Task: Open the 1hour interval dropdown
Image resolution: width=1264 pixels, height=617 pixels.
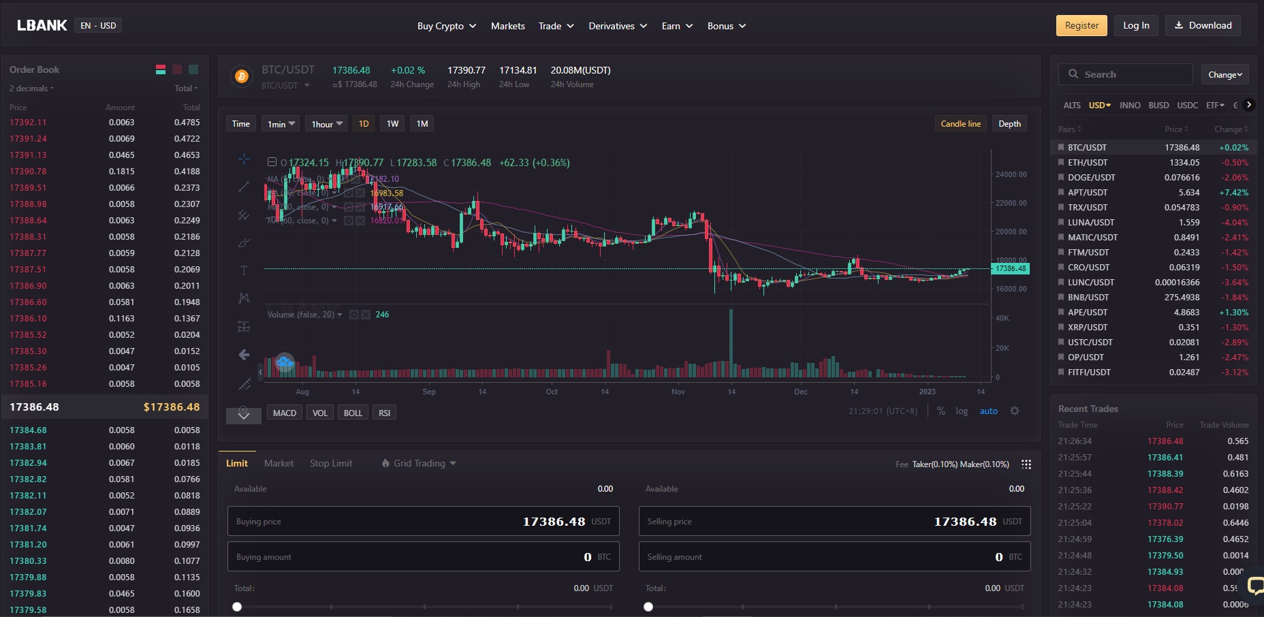Action: click(x=326, y=123)
